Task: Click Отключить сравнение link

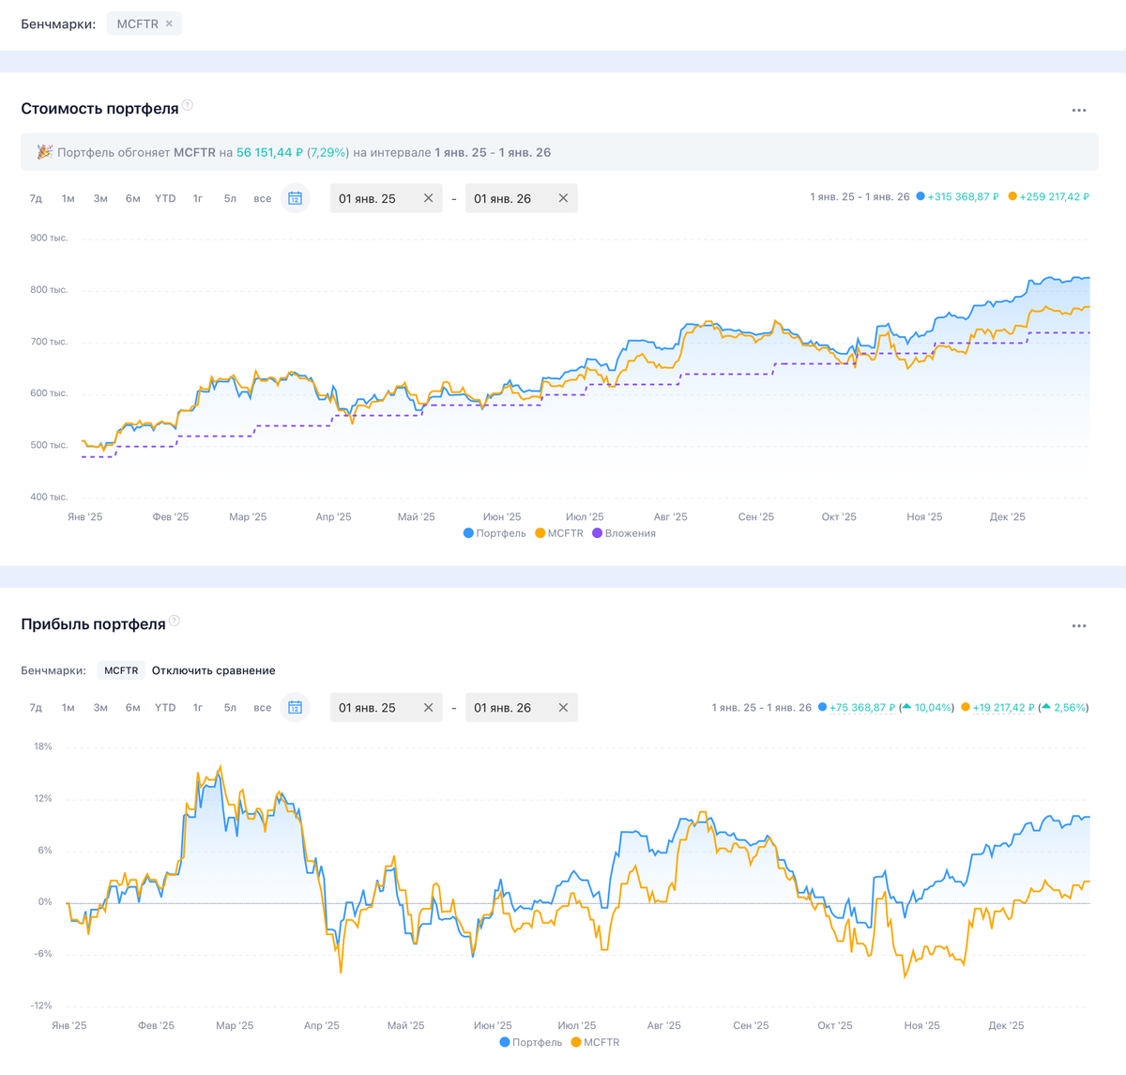Action: point(213,670)
